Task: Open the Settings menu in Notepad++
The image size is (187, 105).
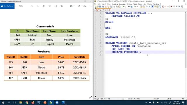Action: (x=129, y=4)
